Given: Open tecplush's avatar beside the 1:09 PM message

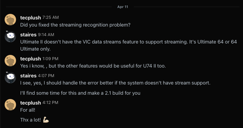Looking at the screenshot, I should click(x=10, y=61).
